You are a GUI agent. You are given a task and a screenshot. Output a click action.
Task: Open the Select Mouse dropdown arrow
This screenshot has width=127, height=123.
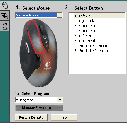(x=60, y=15)
